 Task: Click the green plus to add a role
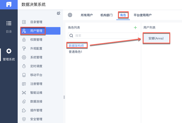tap(135, 27)
